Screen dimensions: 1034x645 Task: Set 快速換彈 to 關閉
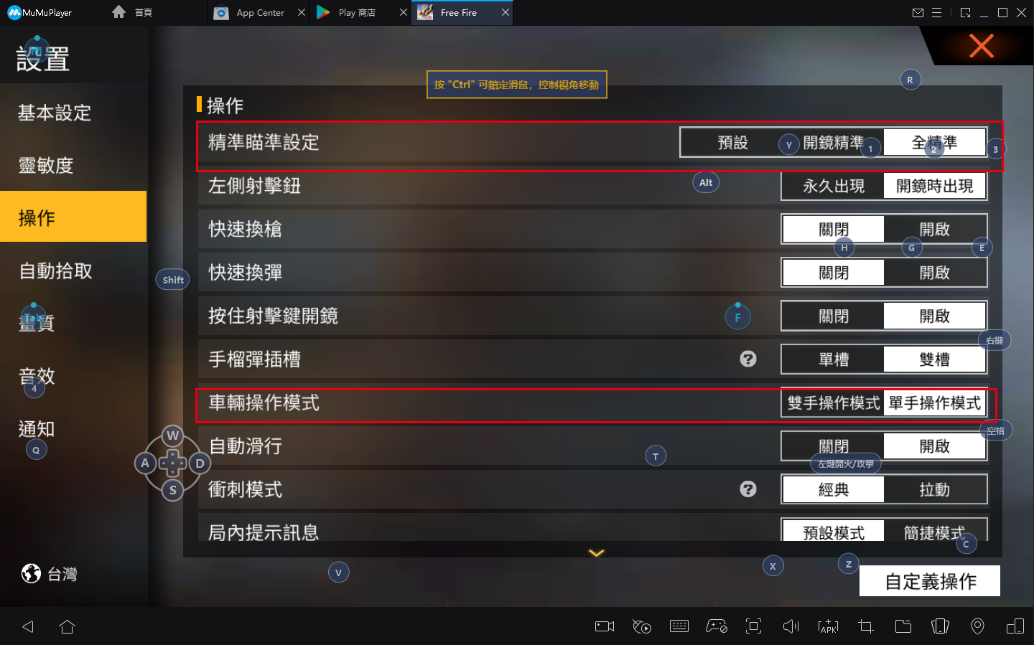click(834, 273)
